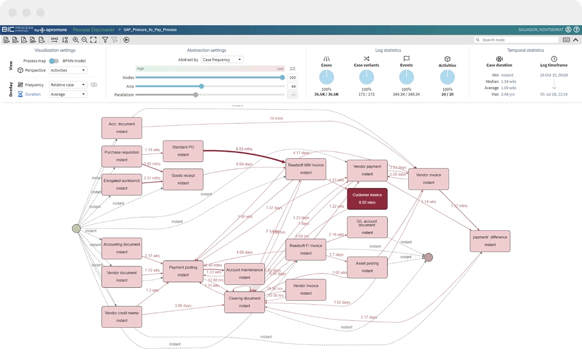The image size is (582, 353).
Task: Click the 8.03 mths arc label
Action: 244,149
